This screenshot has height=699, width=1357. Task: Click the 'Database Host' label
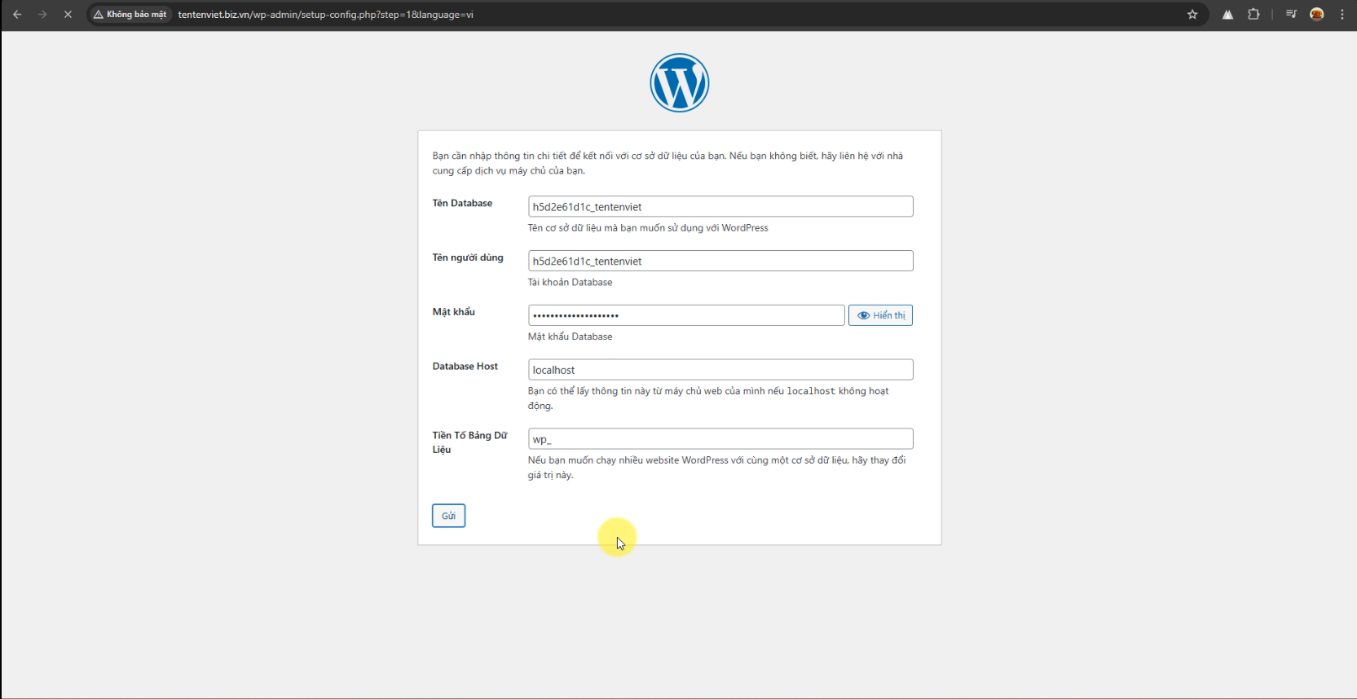coord(465,367)
